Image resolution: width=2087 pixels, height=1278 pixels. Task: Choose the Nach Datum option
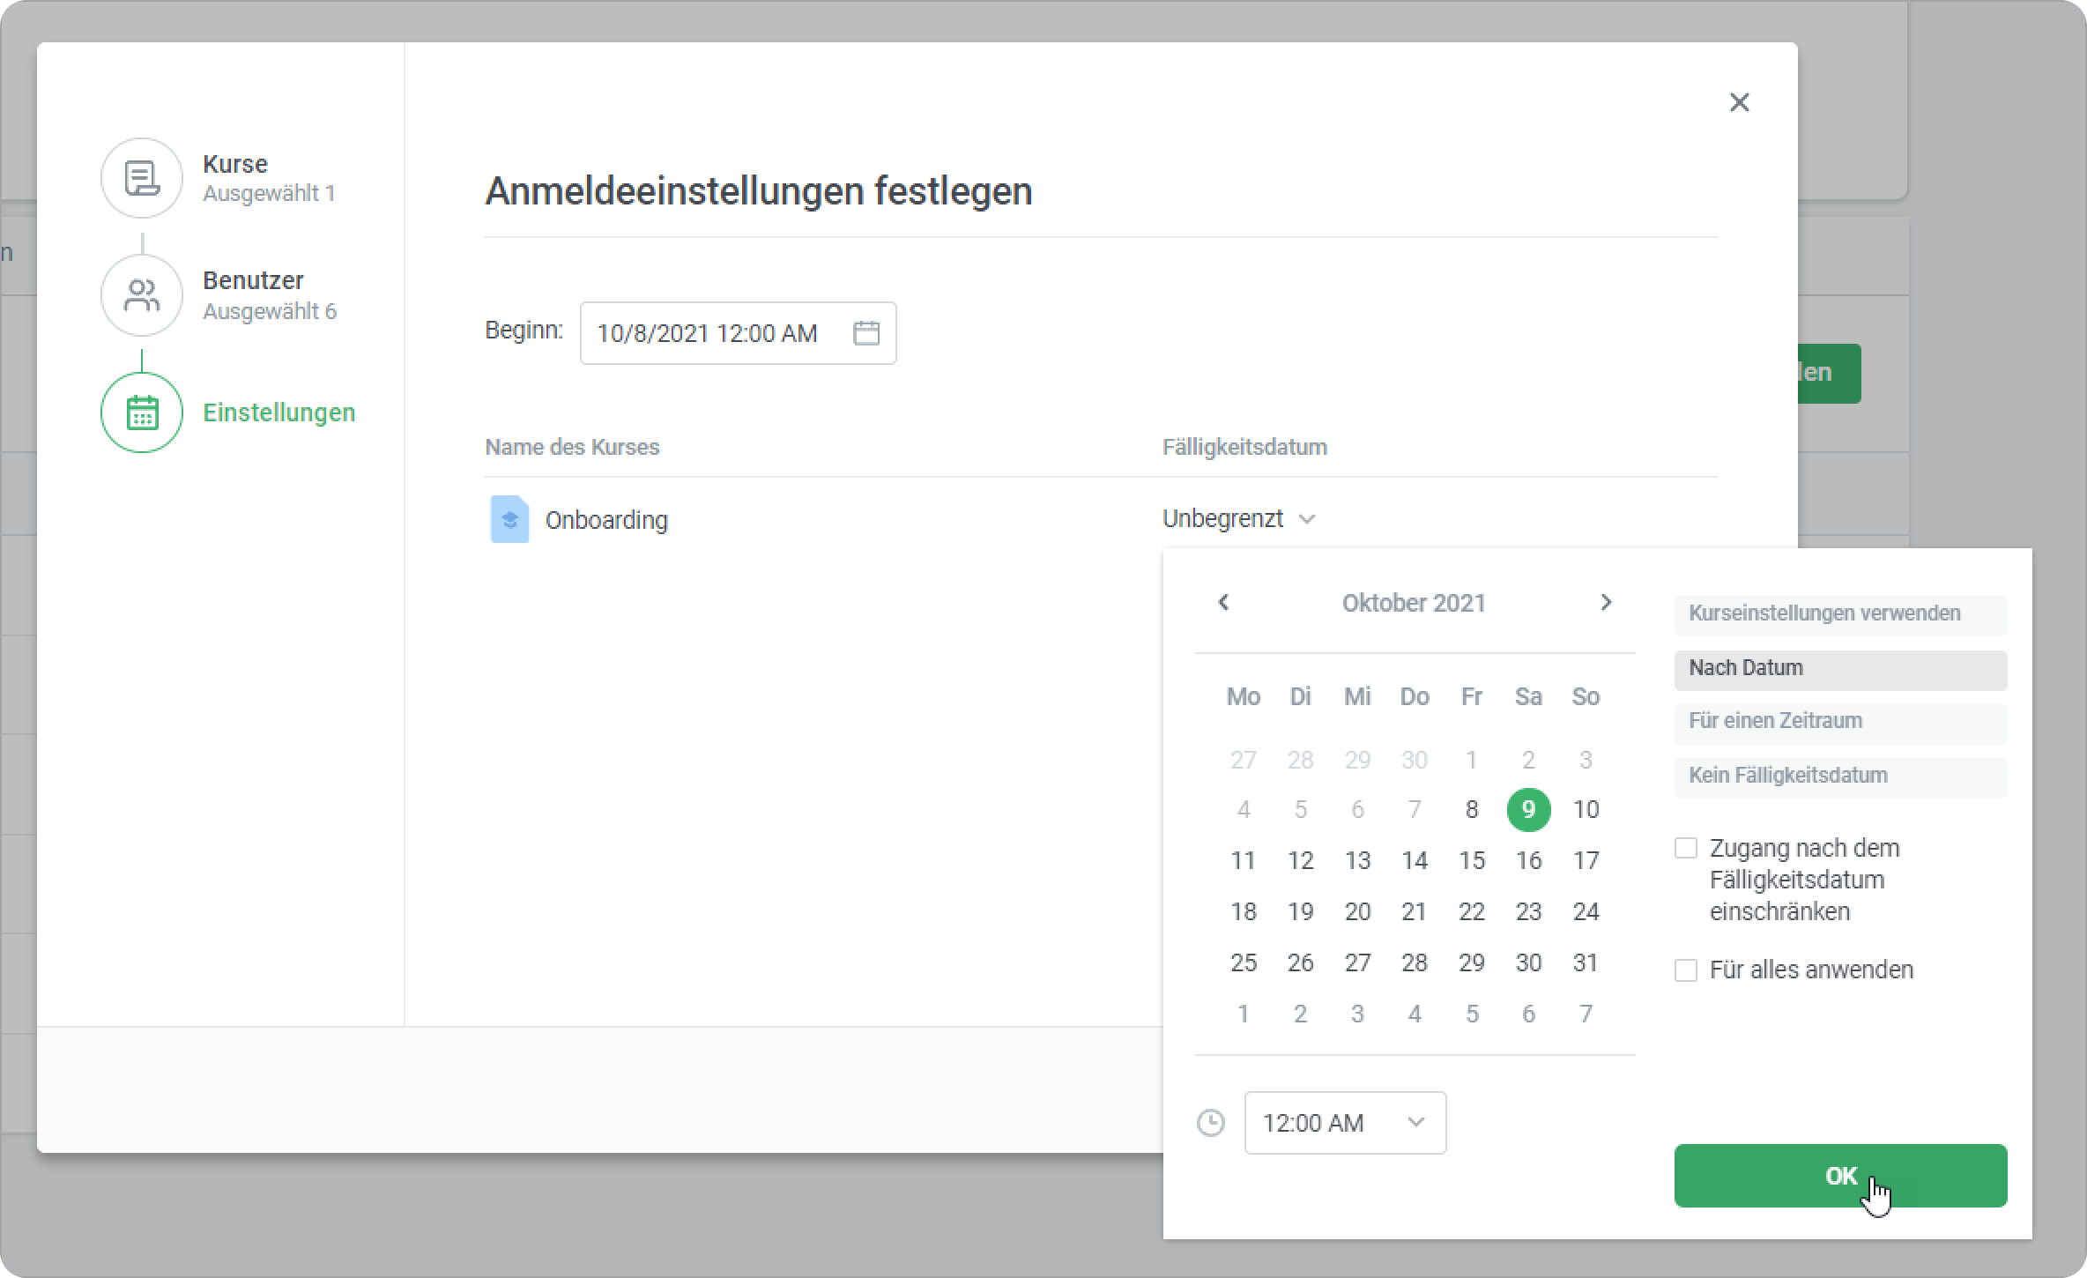coord(1840,669)
